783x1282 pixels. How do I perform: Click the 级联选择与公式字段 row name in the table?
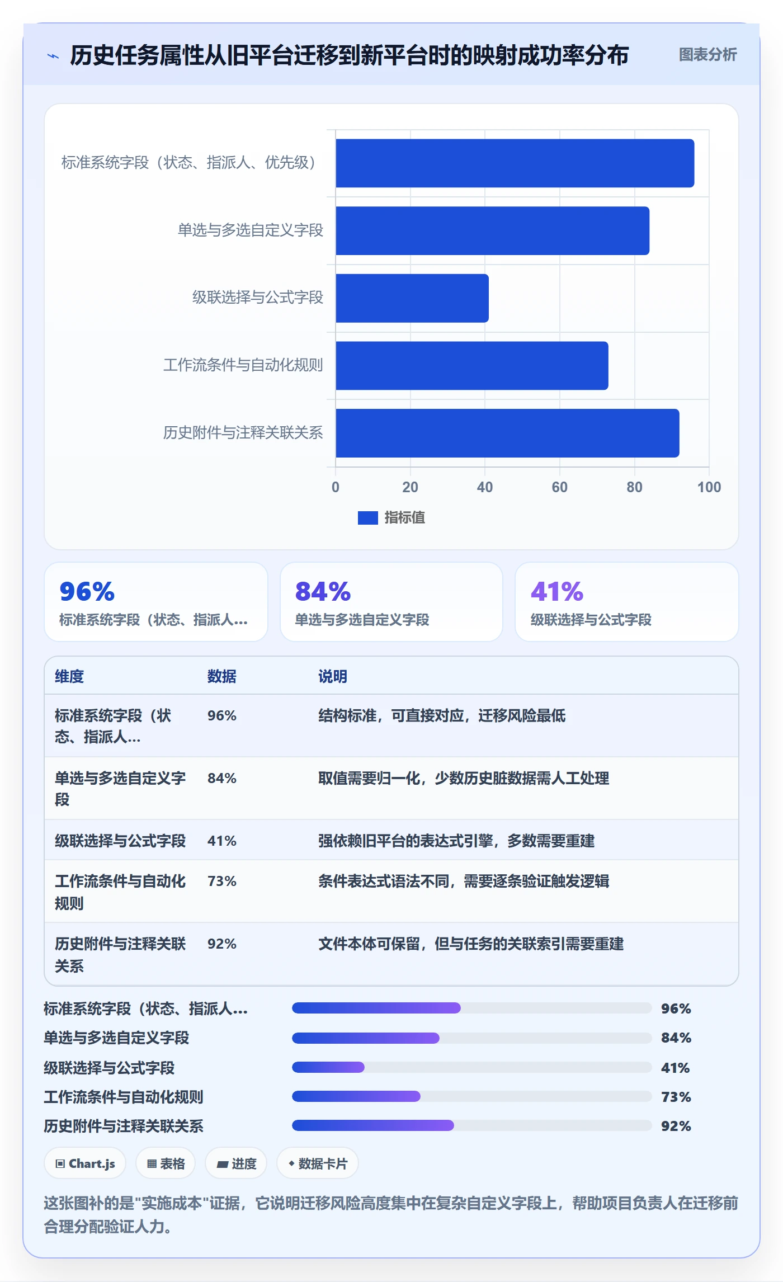(120, 841)
